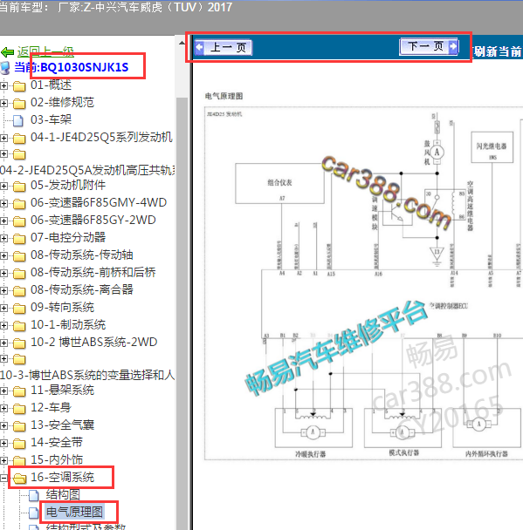Click the computer icon beside 当前
This screenshot has width=523, height=530.
pos(5,68)
